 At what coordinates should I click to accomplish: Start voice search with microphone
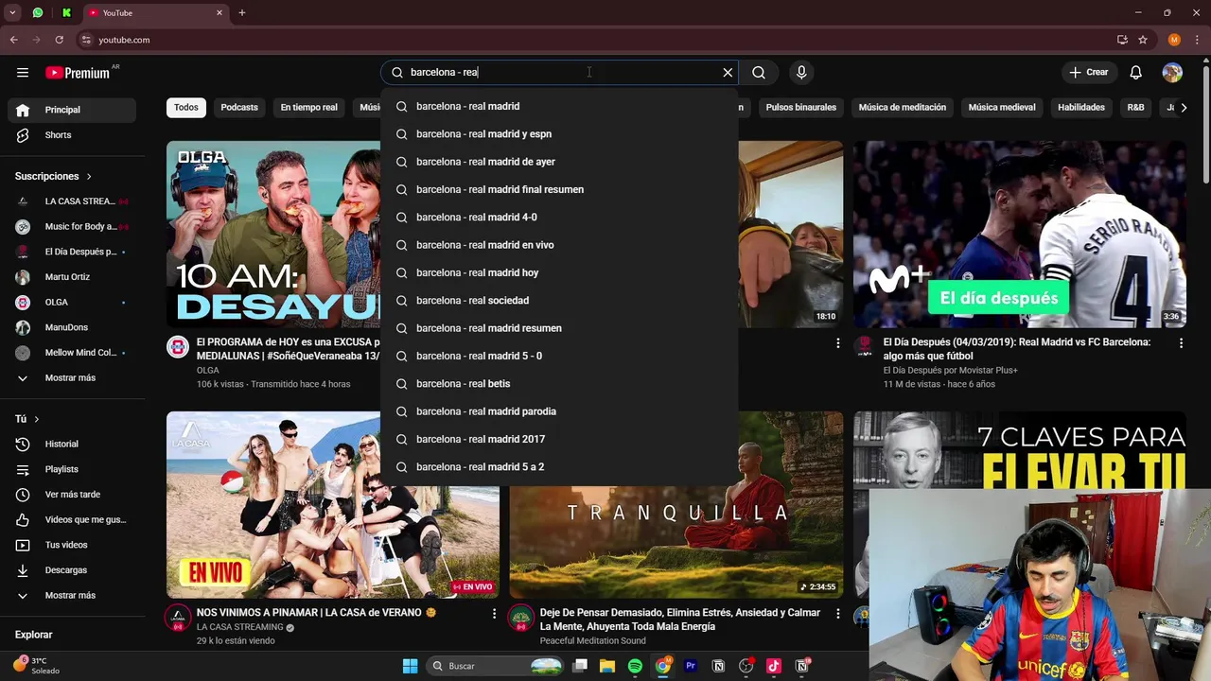pos(801,73)
